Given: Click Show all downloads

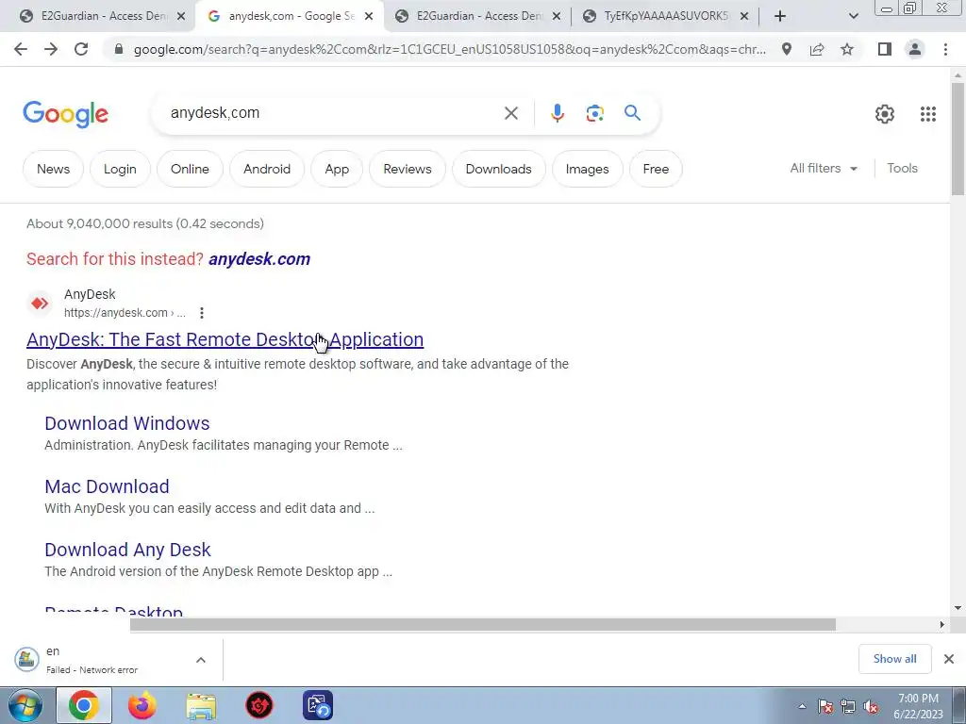Looking at the screenshot, I should (x=894, y=659).
